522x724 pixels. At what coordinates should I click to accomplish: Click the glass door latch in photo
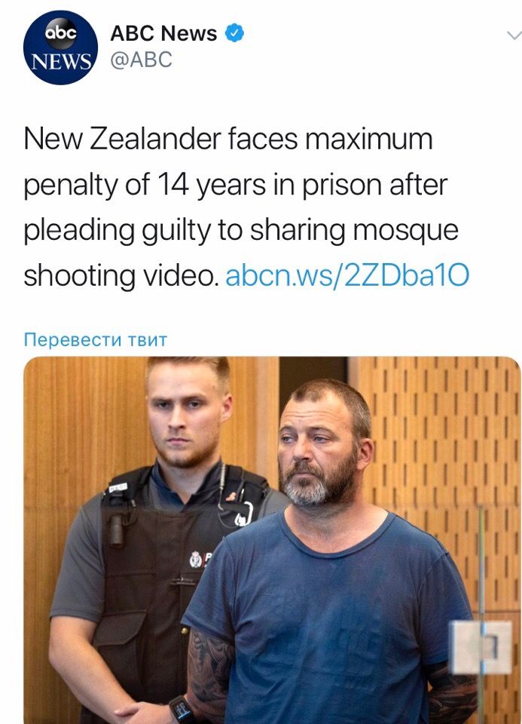(481, 647)
